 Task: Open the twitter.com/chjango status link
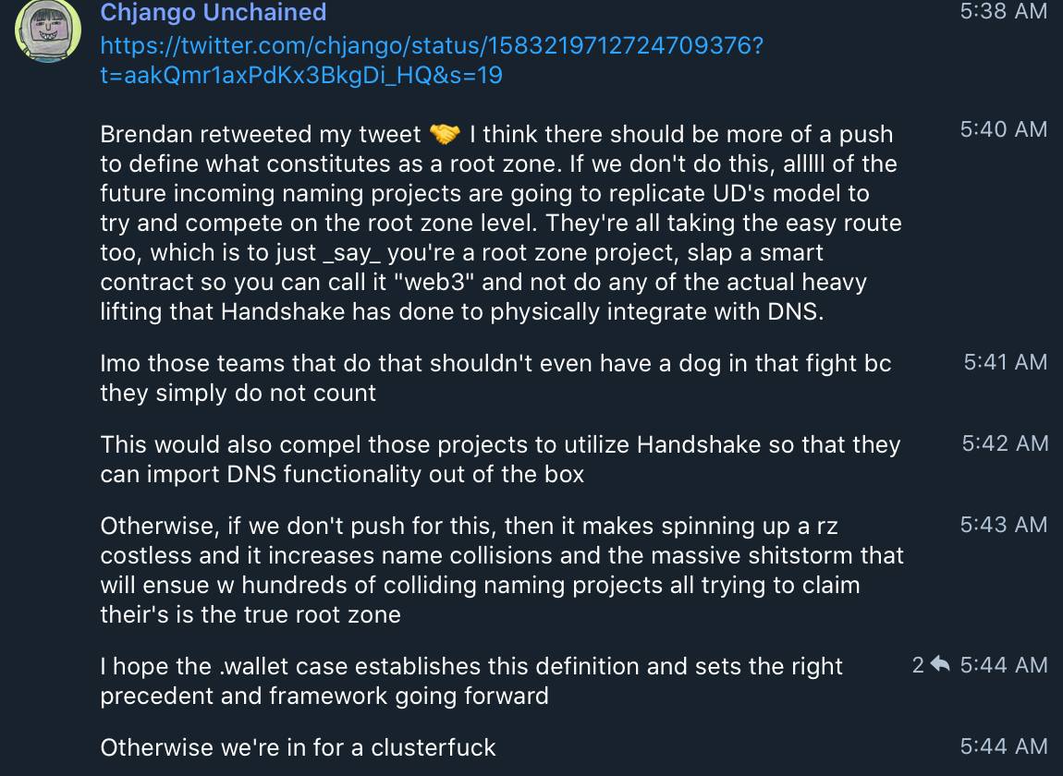tap(431, 45)
